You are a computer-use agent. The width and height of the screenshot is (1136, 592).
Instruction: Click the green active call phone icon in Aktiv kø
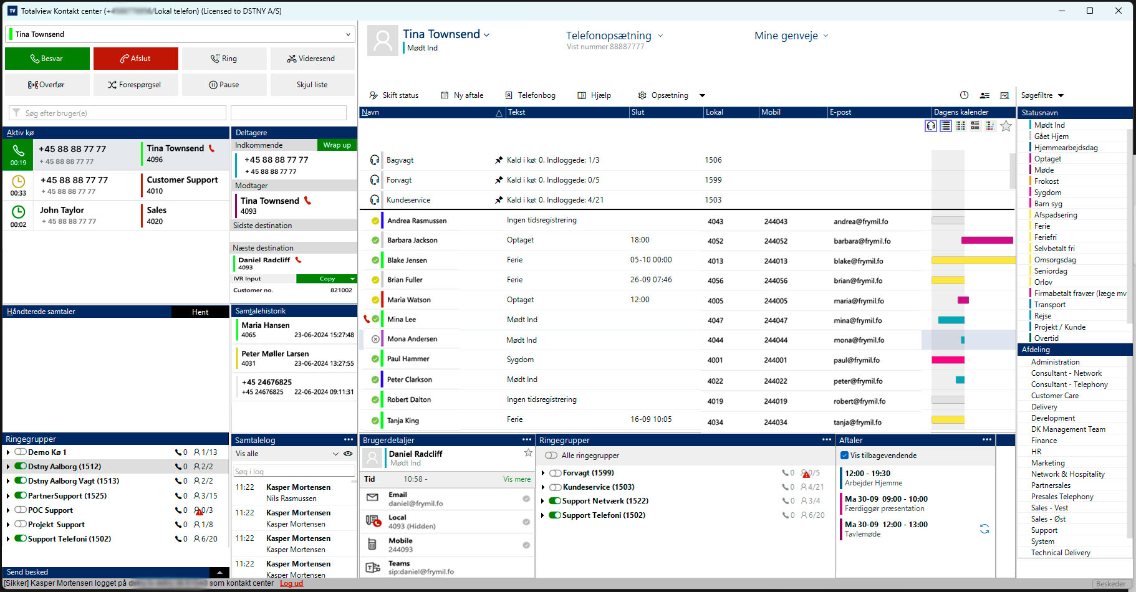click(19, 150)
